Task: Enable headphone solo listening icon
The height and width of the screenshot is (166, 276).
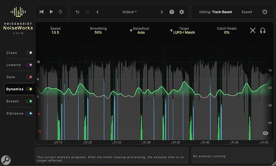Action: (263, 31)
